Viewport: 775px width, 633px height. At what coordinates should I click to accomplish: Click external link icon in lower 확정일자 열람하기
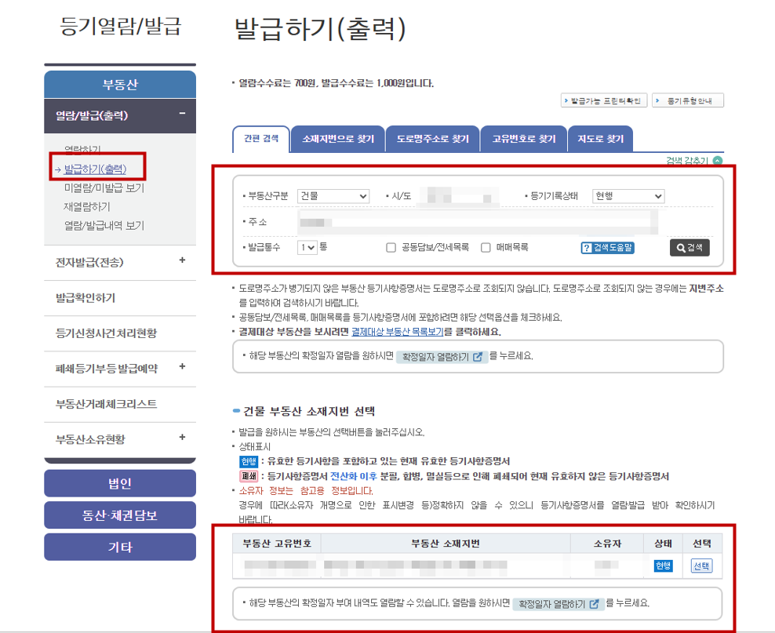click(594, 604)
